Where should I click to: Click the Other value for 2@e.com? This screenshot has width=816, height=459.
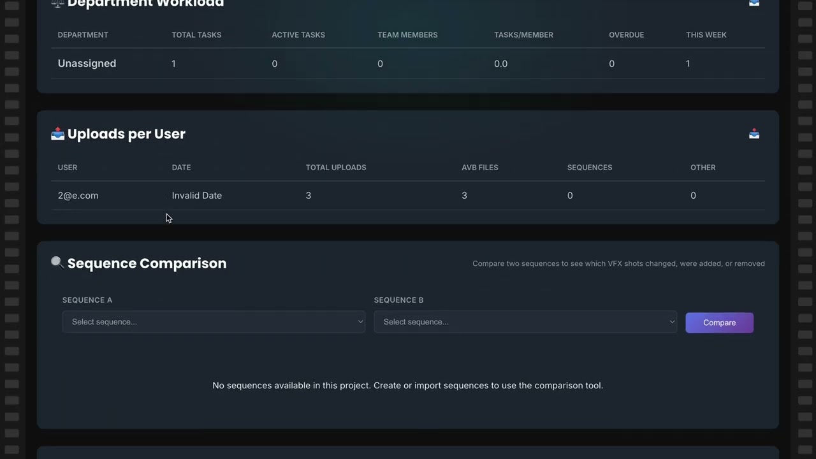click(x=693, y=196)
